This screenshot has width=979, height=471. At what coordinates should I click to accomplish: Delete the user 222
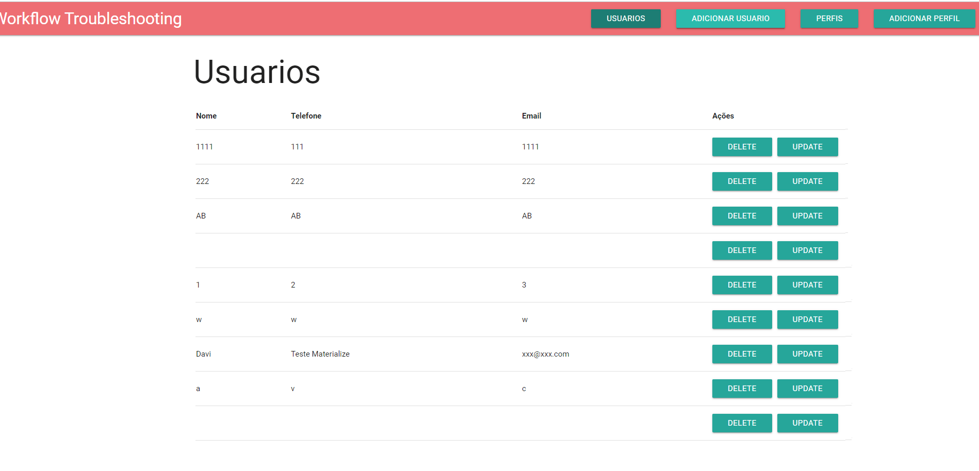[742, 181]
